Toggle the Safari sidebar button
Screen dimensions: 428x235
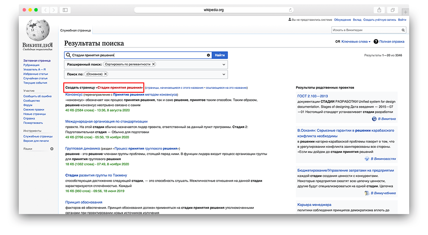click(x=65, y=10)
